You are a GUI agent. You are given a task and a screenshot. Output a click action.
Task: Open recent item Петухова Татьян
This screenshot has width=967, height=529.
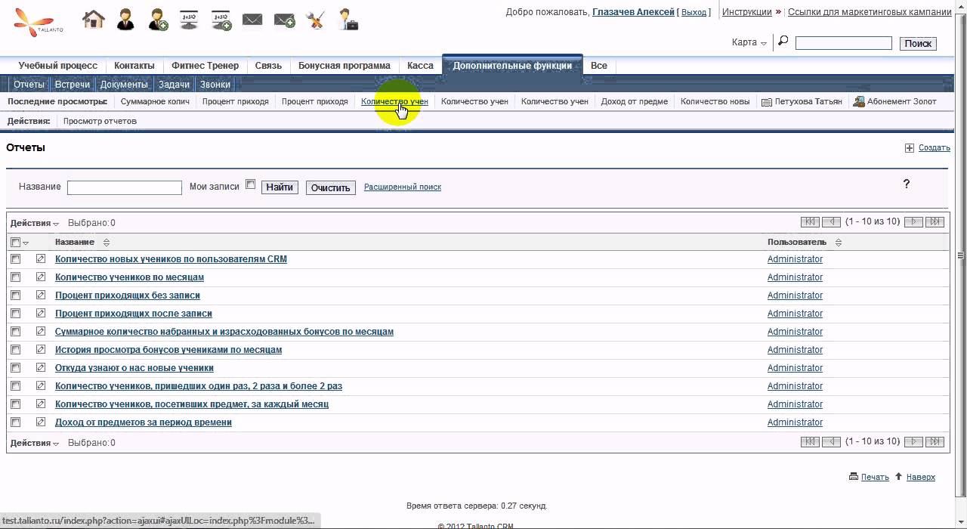pos(802,101)
